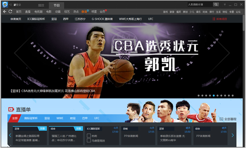This screenshot has width=246, height=148.
Task: Open the 电影 channel
Action: pyautogui.click(x=49, y=11)
